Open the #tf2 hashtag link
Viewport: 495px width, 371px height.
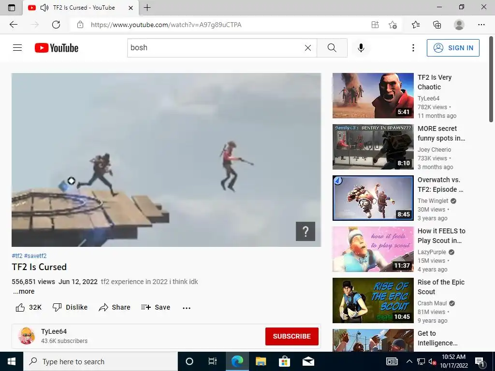[17, 256]
